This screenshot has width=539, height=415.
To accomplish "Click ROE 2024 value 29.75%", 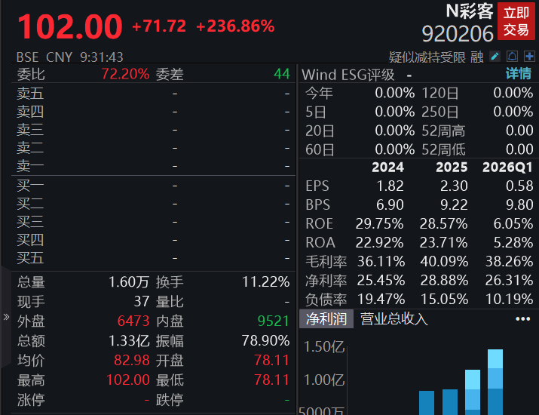I will point(379,224).
